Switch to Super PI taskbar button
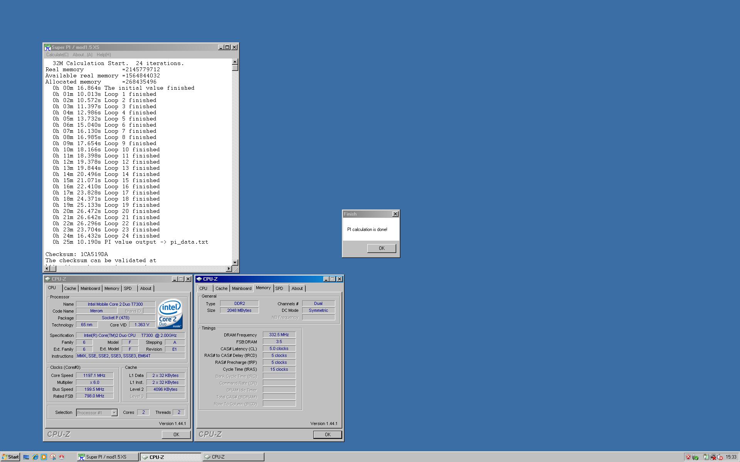740x462 pixels. coord(108,457)
